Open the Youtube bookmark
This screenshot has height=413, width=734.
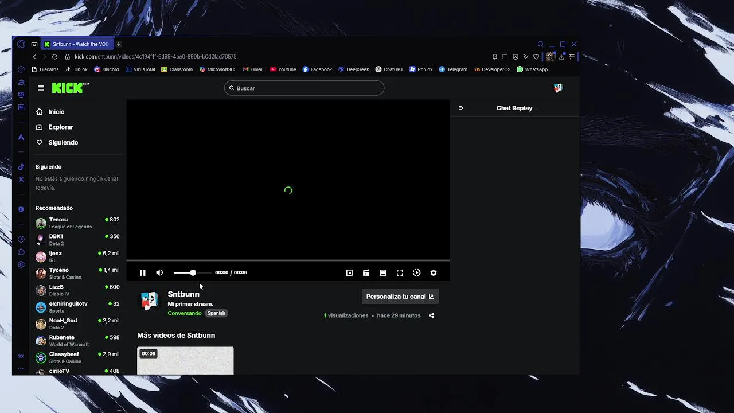tap(283, 69)
